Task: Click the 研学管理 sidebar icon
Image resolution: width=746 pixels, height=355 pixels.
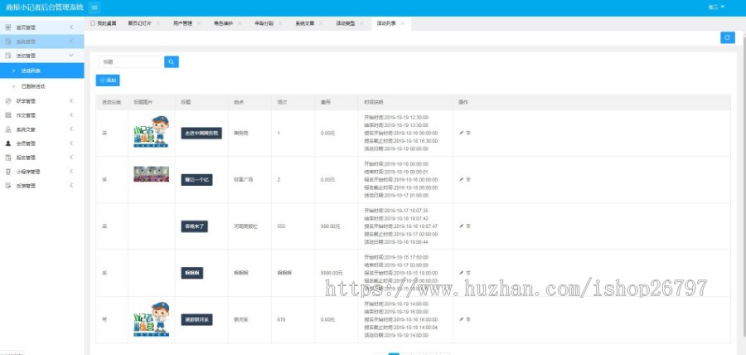Action: [x=8, y=101]
